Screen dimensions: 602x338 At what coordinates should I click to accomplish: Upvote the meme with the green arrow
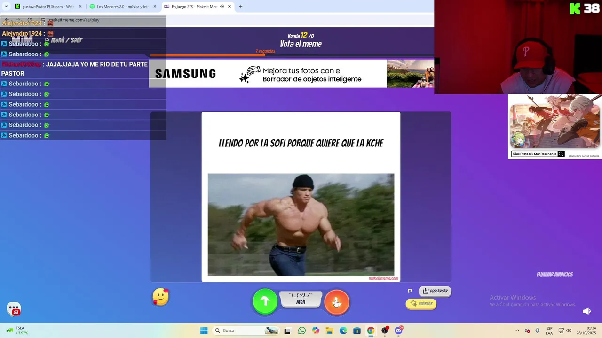(265, 301)
